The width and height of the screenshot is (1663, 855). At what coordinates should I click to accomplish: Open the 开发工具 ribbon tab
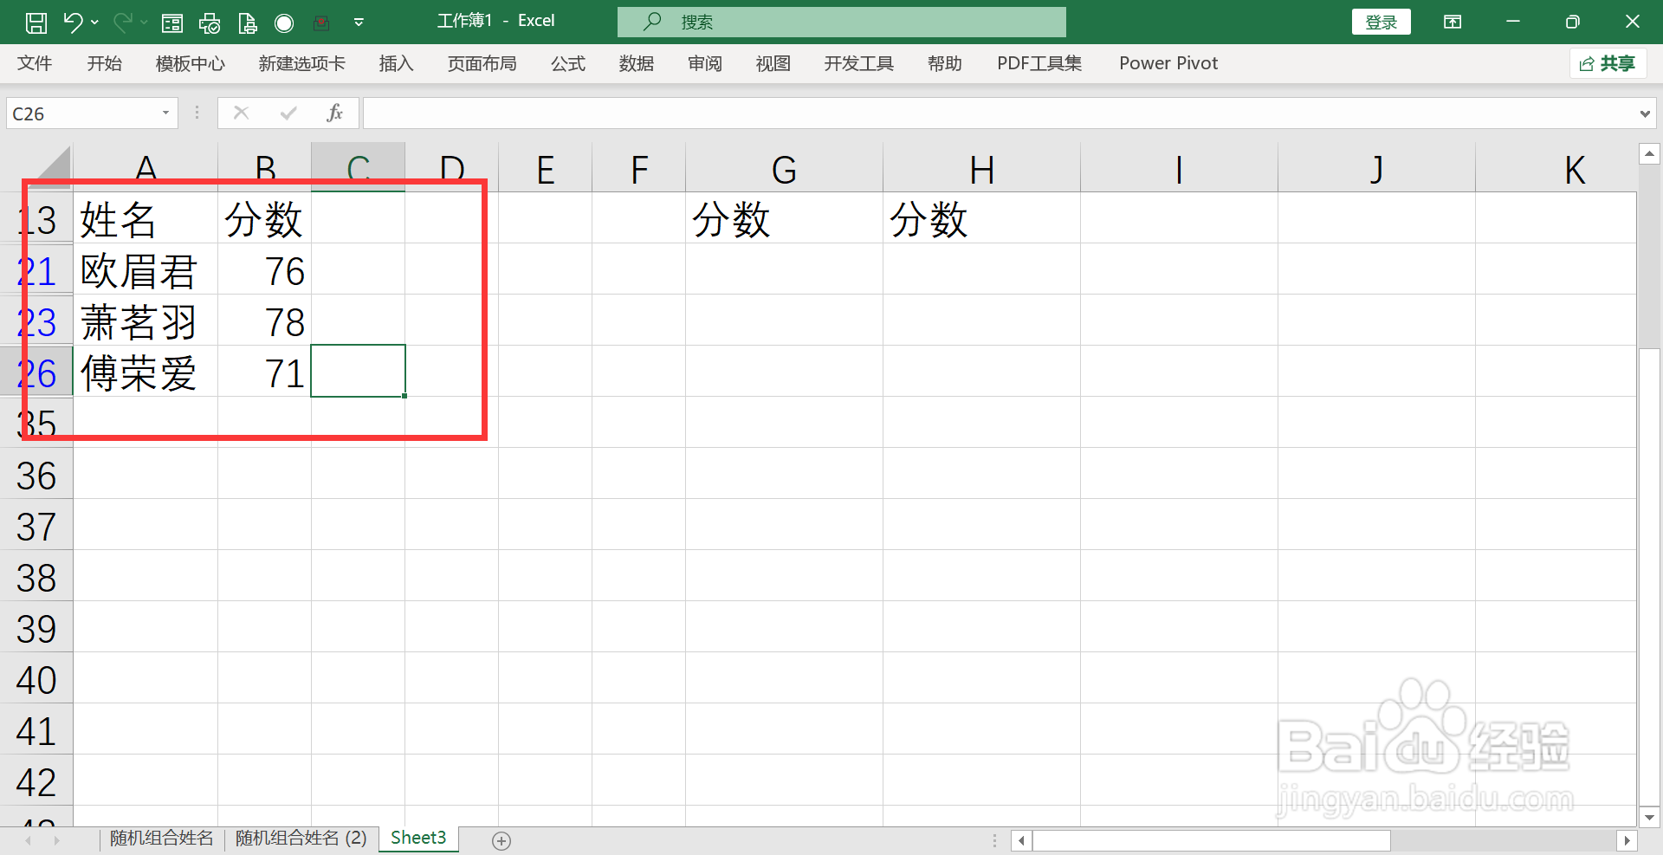pos(859,63)
